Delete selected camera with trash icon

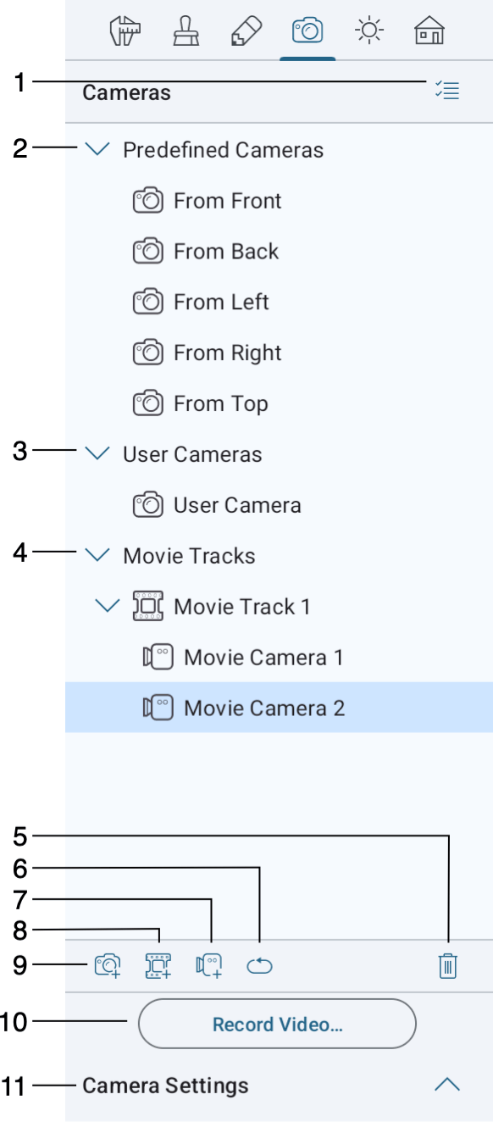click(447, 966)
